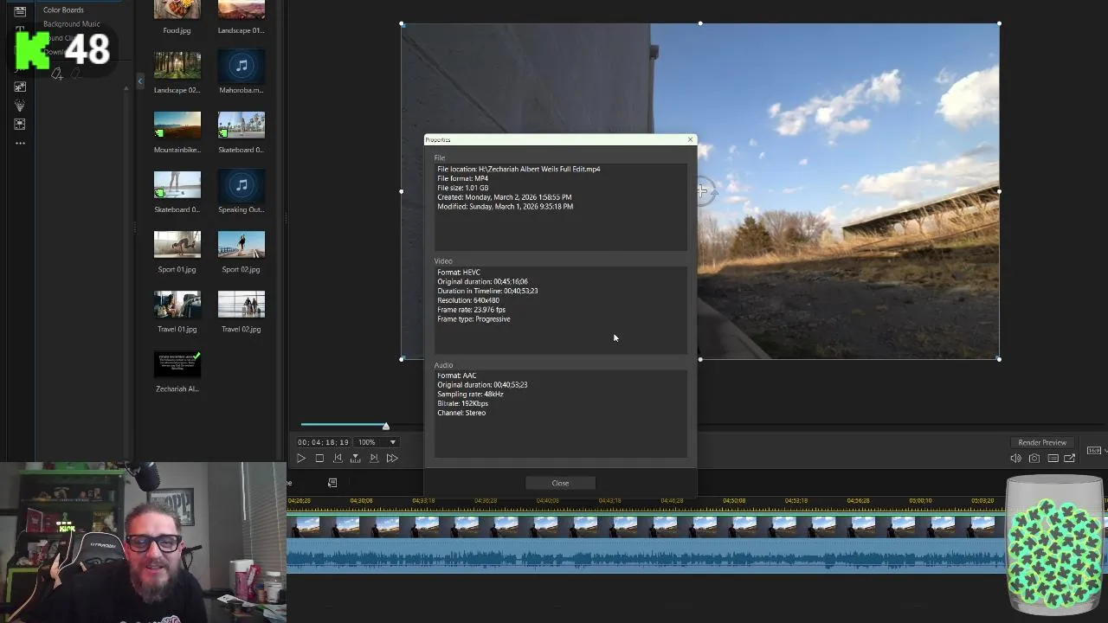The width and height of the screenshot is (1108, 623).
Task: Close the Properties dialog with the Close button
Action: coord(560,483)
